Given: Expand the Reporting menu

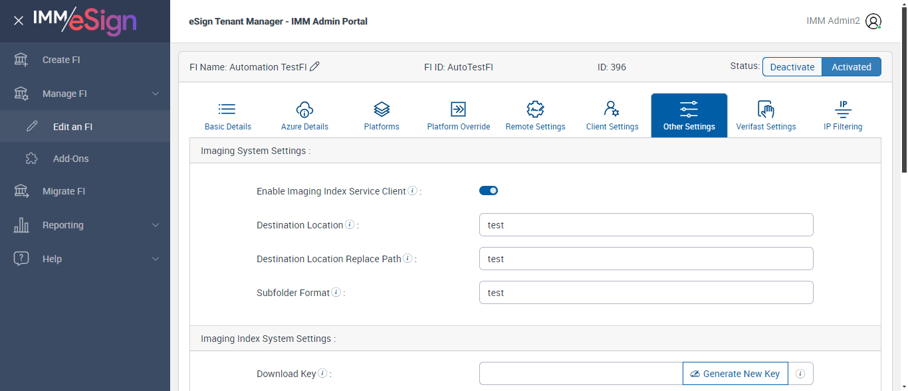Looking at the screenshot, I should coord(156,225).
